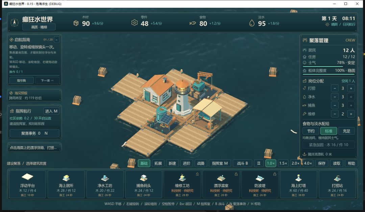This screenshot has height=212, width=365.
Task: Open 聚落事务 settlement affairs
Action: coord(34,134)
